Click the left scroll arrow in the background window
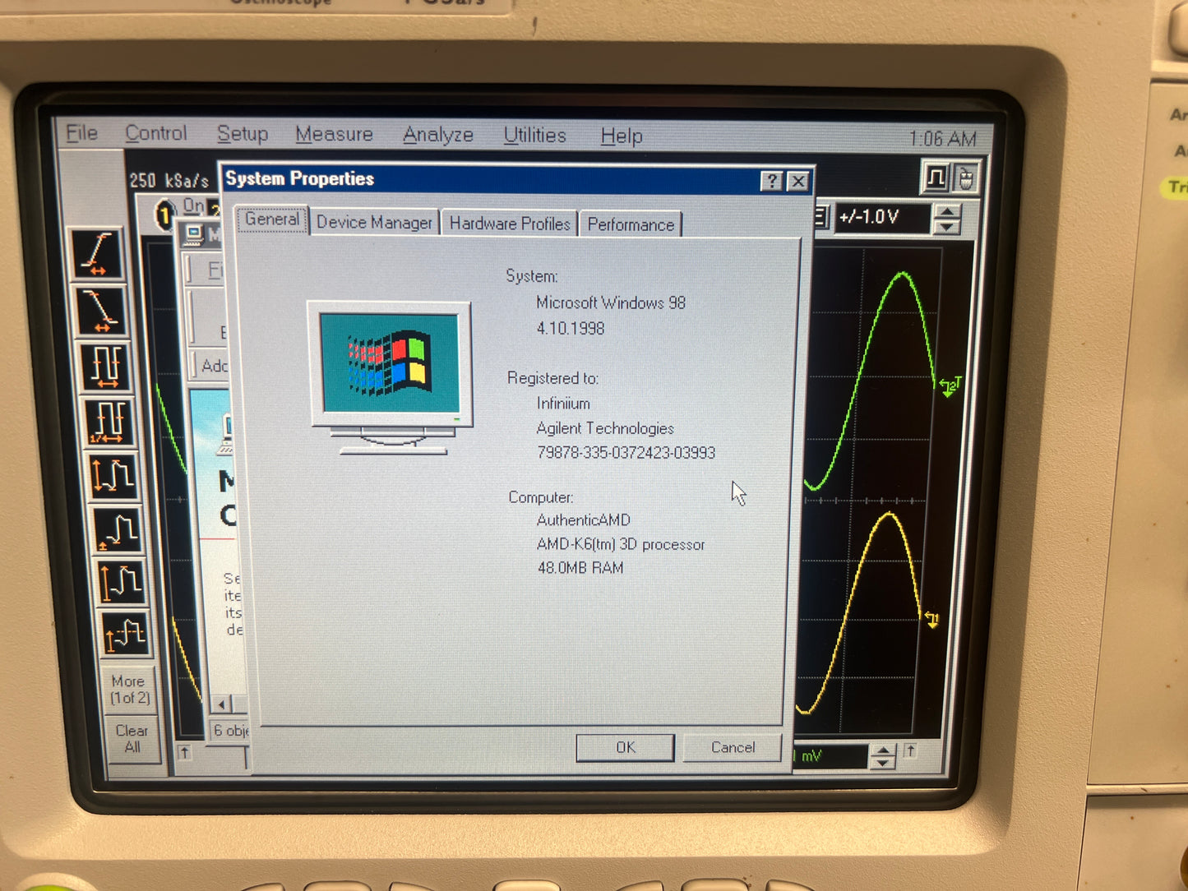Viewport: 1188px width, 891px height. 221,704
